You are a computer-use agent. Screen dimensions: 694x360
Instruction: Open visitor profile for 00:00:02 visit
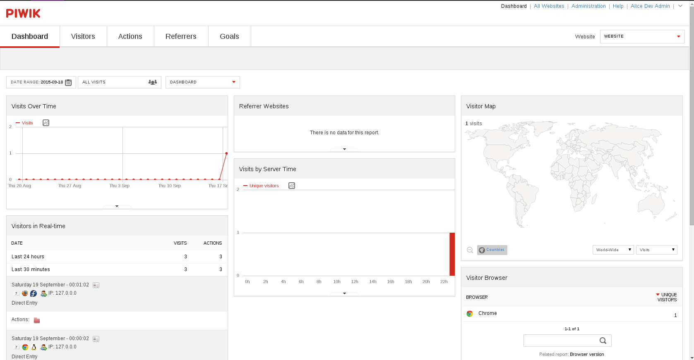pos(96,339)
